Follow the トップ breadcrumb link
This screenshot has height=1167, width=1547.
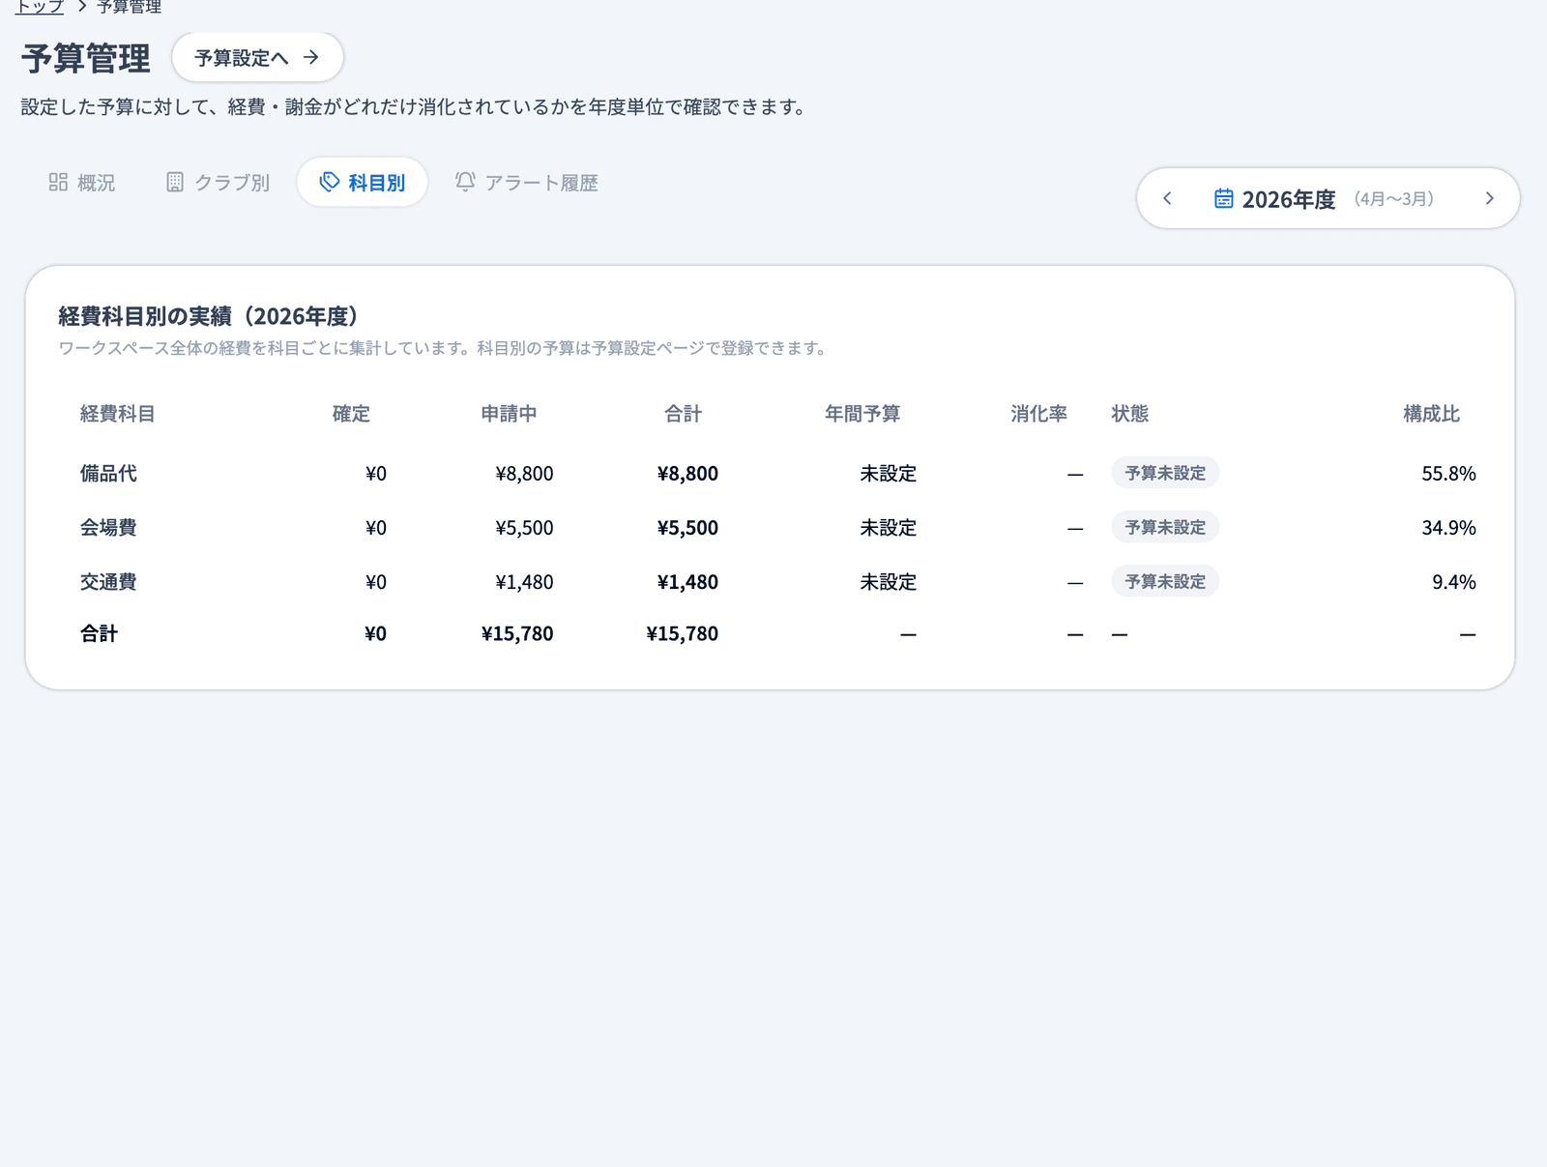pos(40,7)
